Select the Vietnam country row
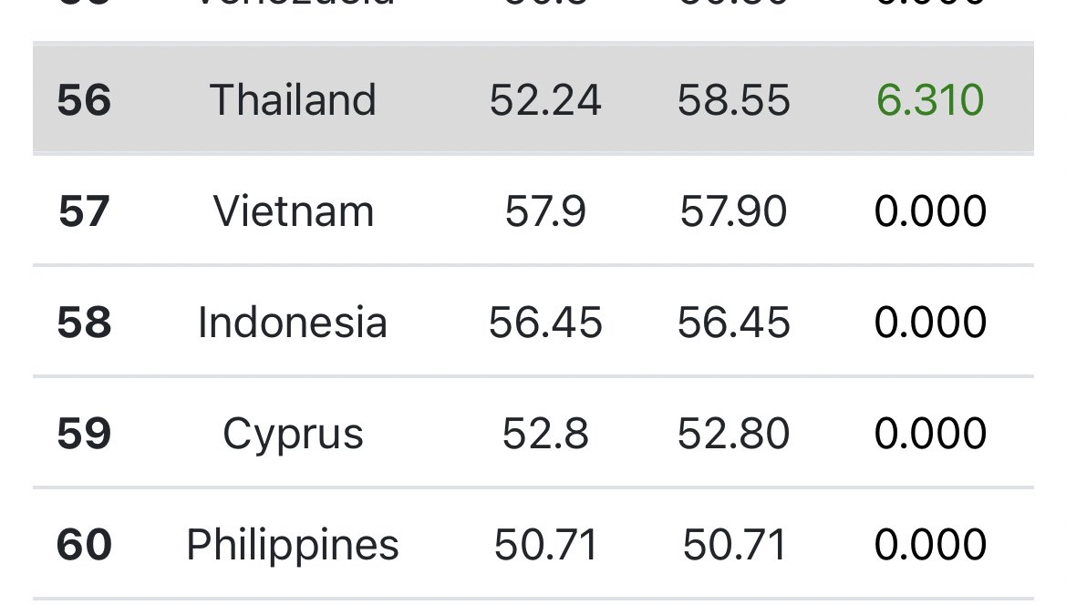The height and width of the screenshot is (605, 1066). tap(294, 211)
